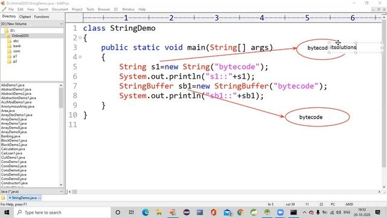Image resolution: width=387 pixels, height=218 pixels.
Task: Launch Google Chrome from the taskbar
Action: [x=241, y=213]
